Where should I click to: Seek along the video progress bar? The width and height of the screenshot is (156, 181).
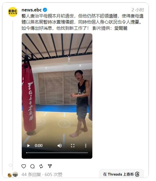(x=57, y=153)
